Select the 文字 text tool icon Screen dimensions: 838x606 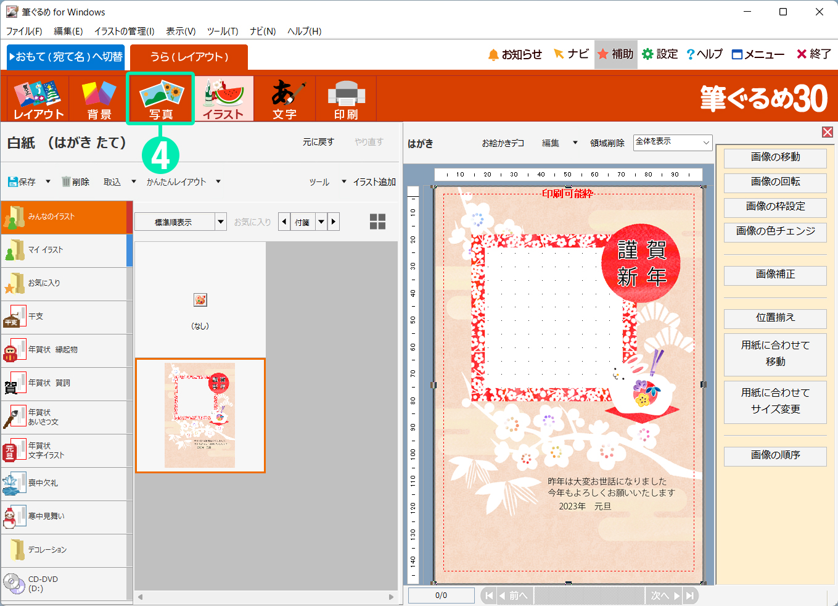pos(284,99)
